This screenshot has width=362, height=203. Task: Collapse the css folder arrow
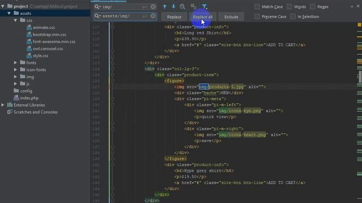point(15,20)
